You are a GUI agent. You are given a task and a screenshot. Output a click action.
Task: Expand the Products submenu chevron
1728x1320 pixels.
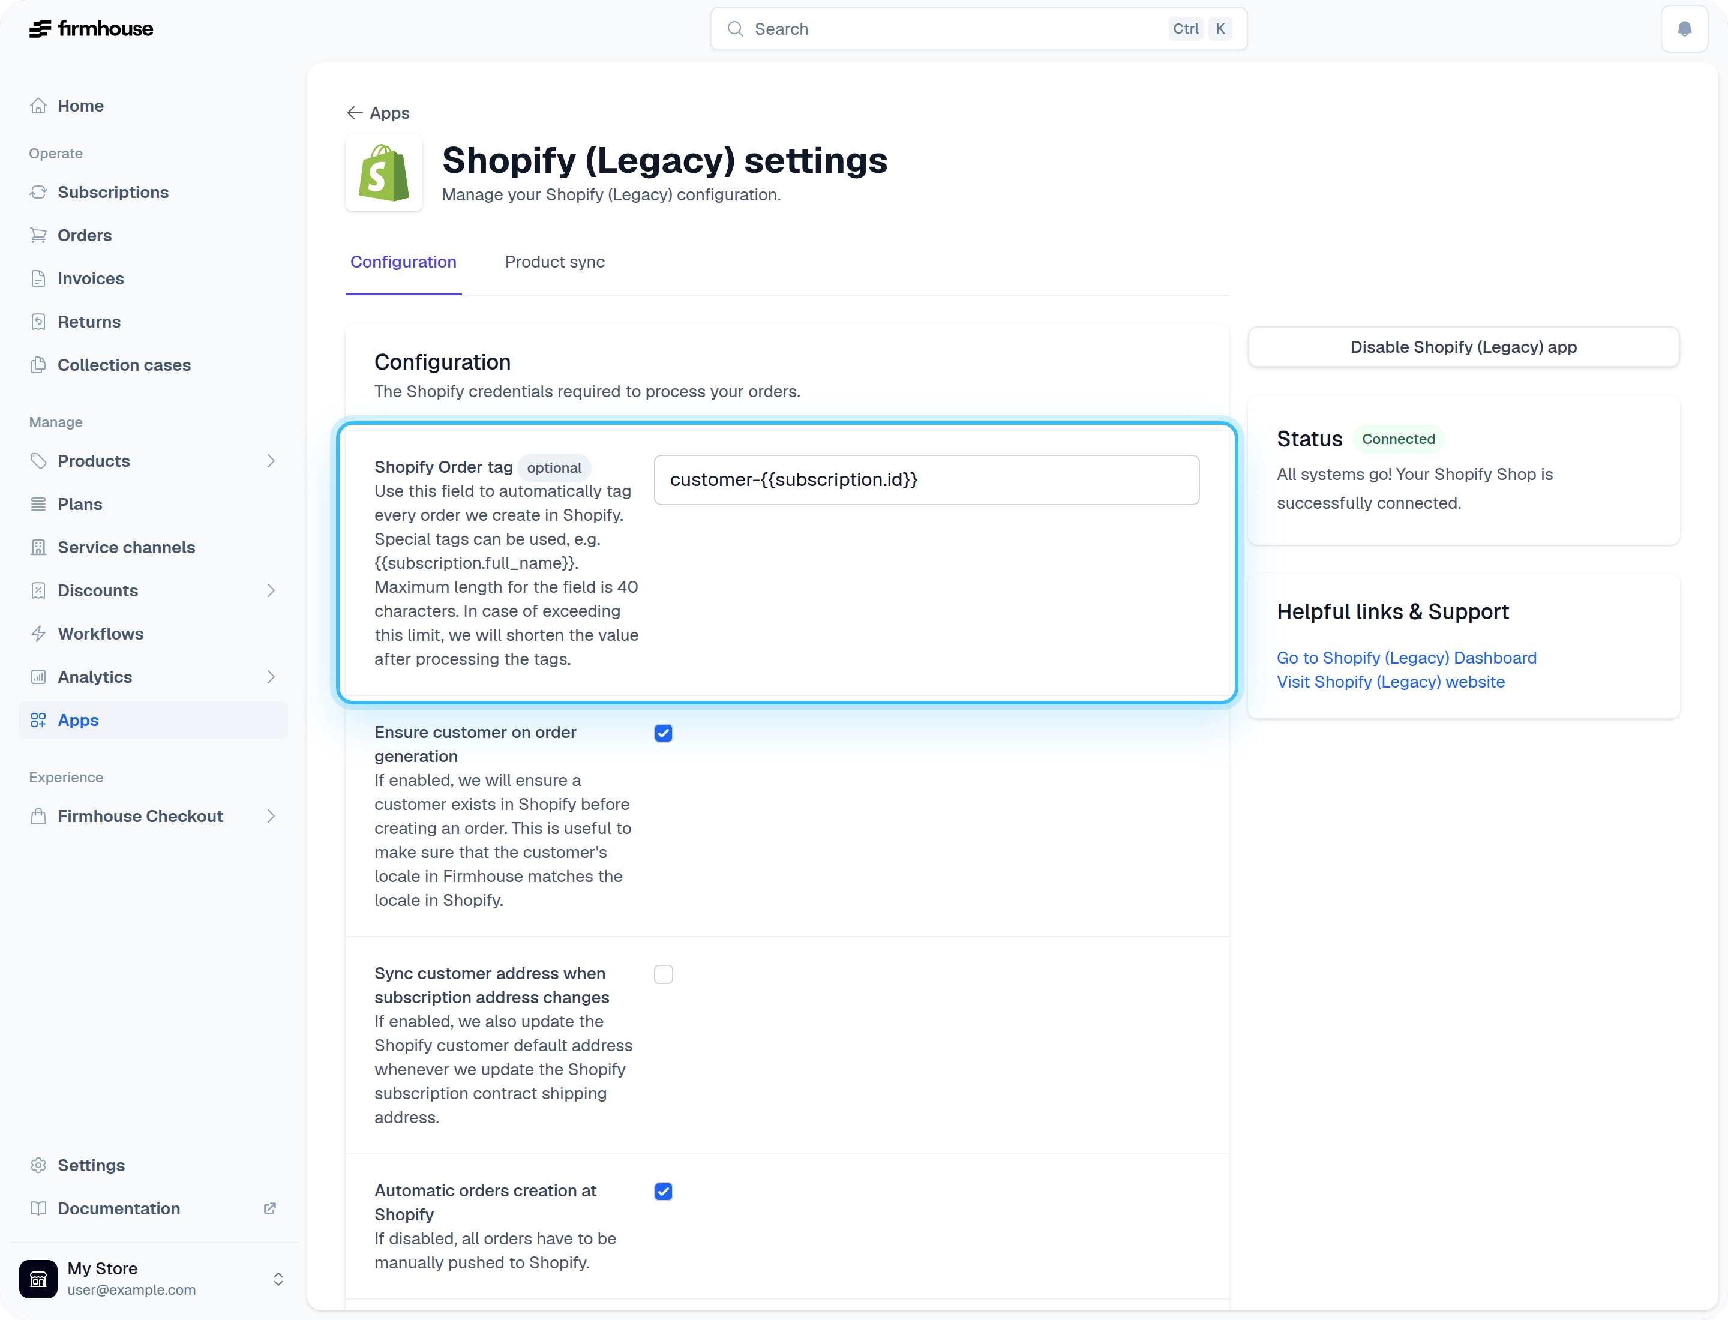[x=271, y=460]
